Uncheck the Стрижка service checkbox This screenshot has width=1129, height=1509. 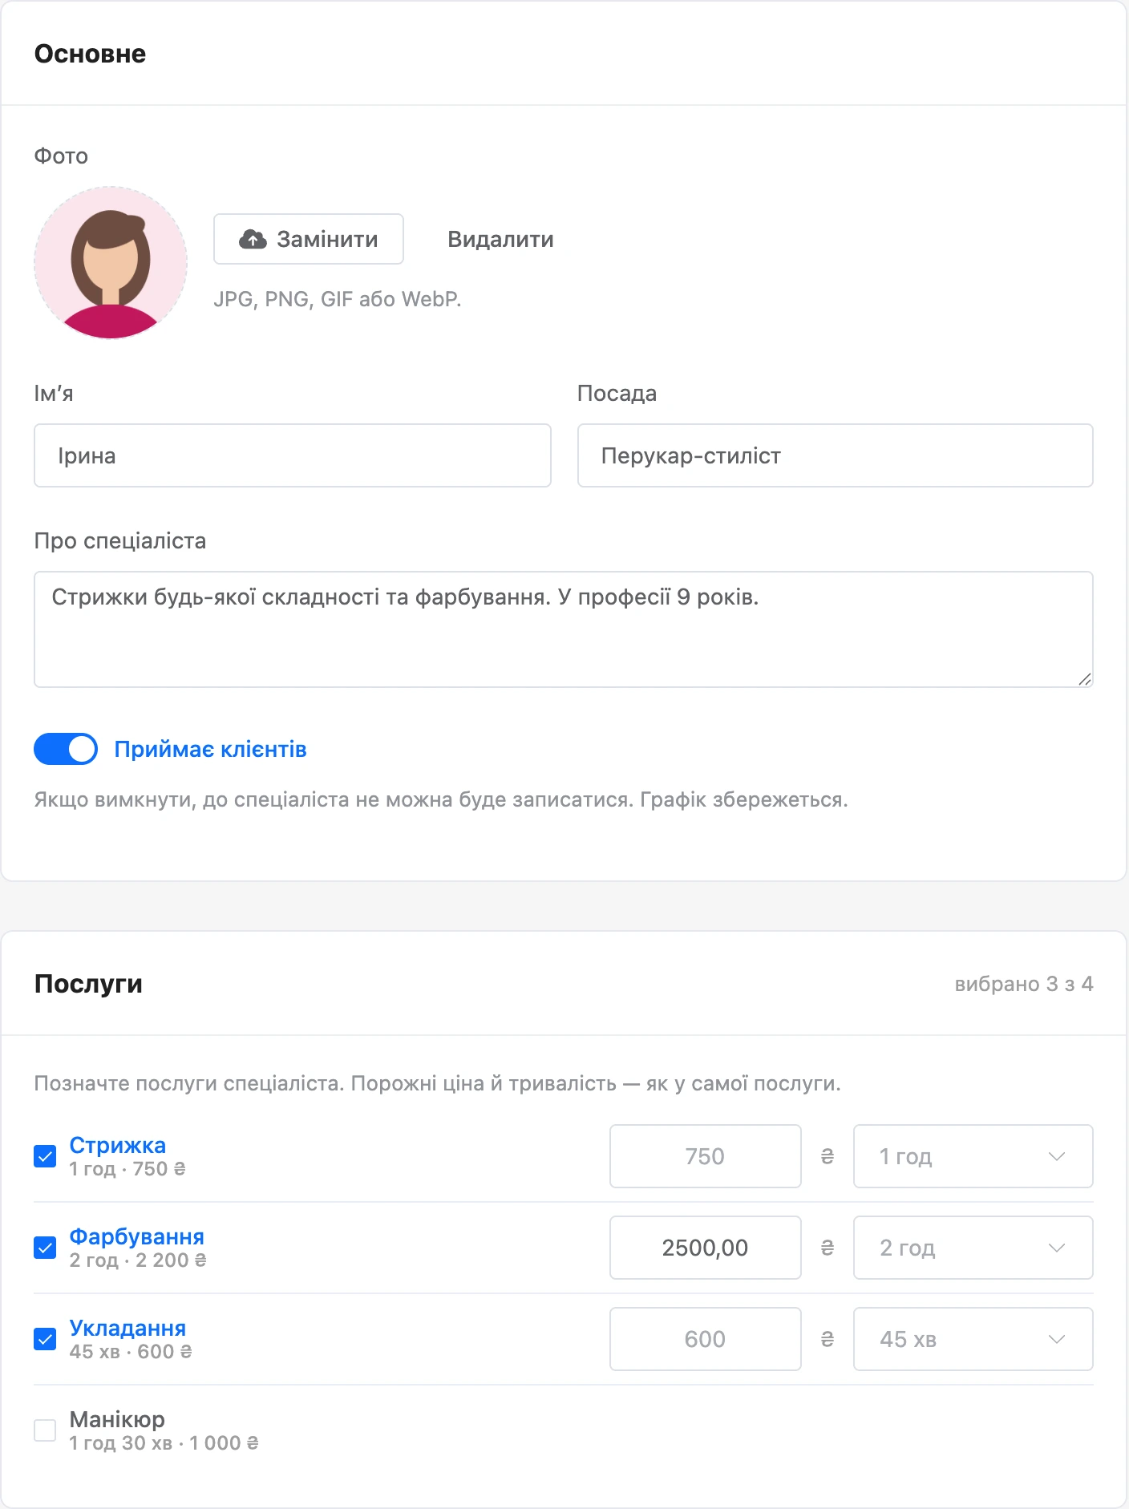[x=45, y=1156]
